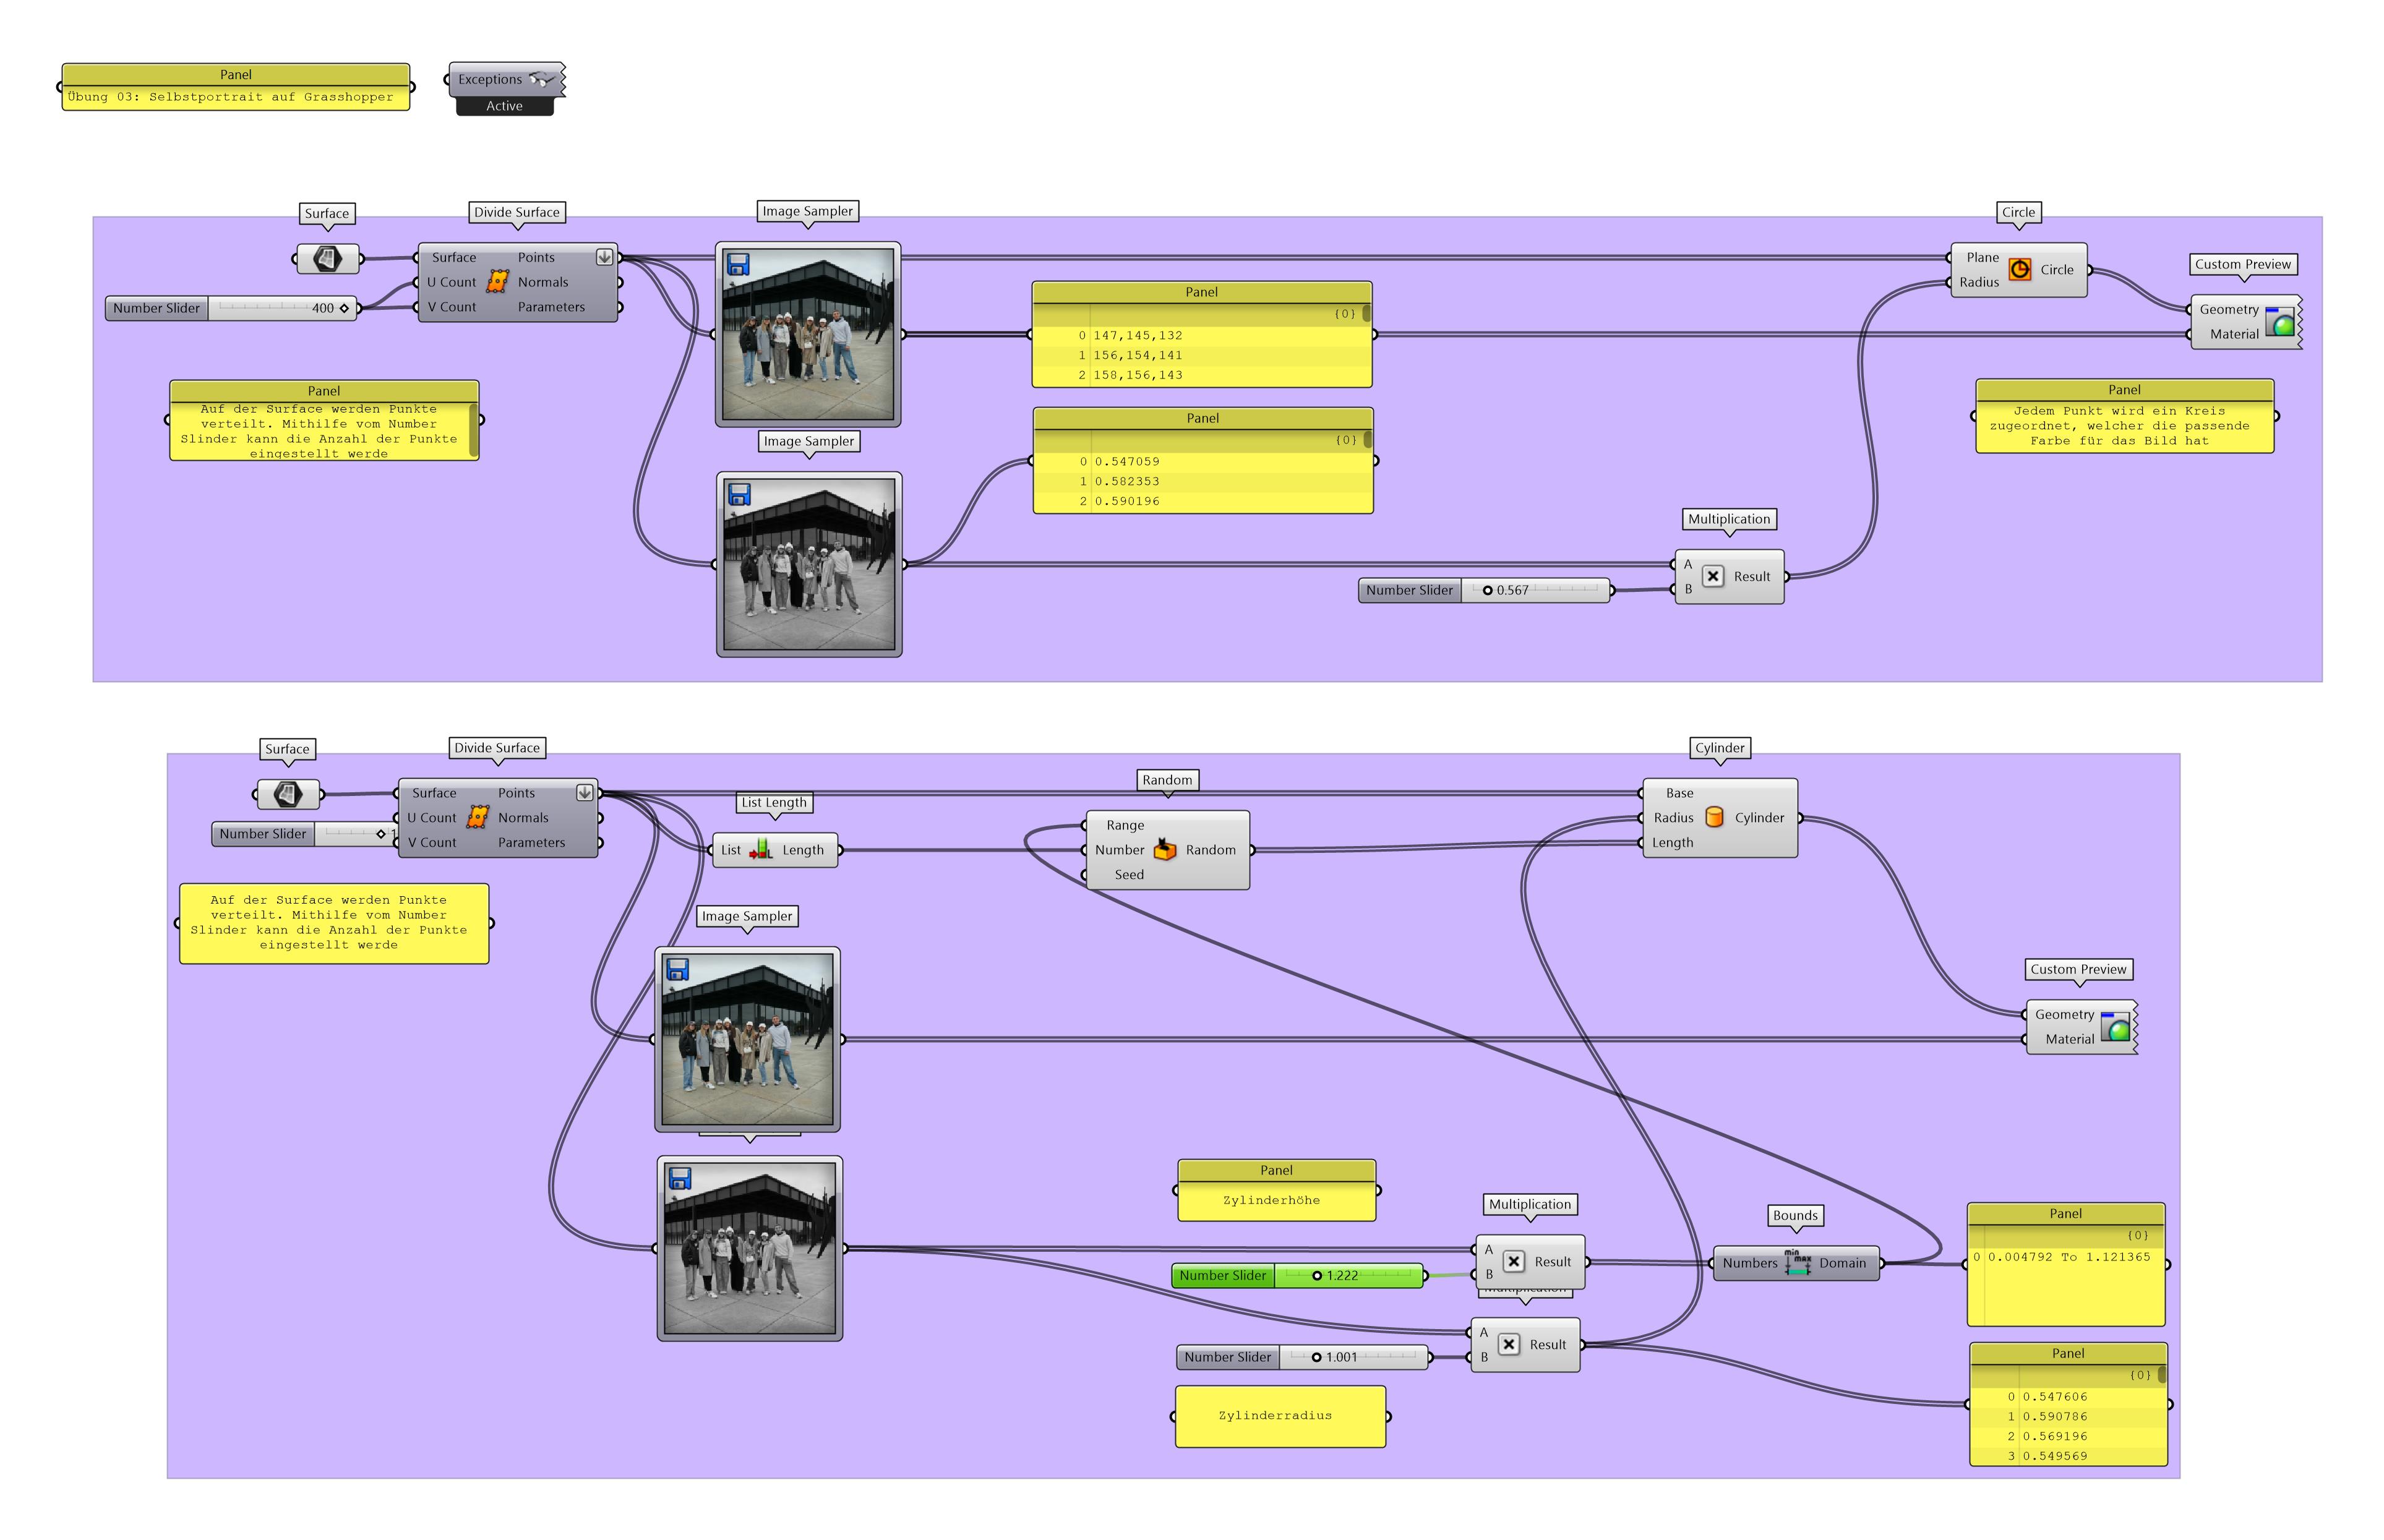Click the yellow cylinder icon in the Cylinder component
The height and width of the screenshot is (1540, 2384).
pyautogui.click(x=1714, y=817)
